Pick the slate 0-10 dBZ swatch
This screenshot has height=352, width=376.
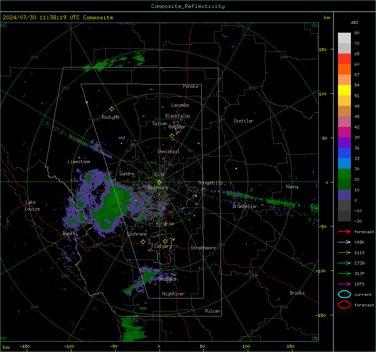(344, 195)
